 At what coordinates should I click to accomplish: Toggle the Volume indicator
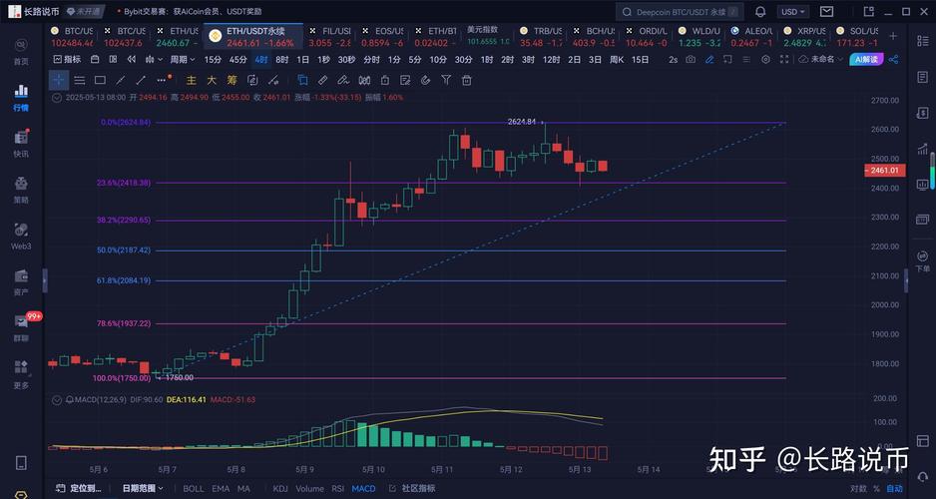click(x=309, y=488)
